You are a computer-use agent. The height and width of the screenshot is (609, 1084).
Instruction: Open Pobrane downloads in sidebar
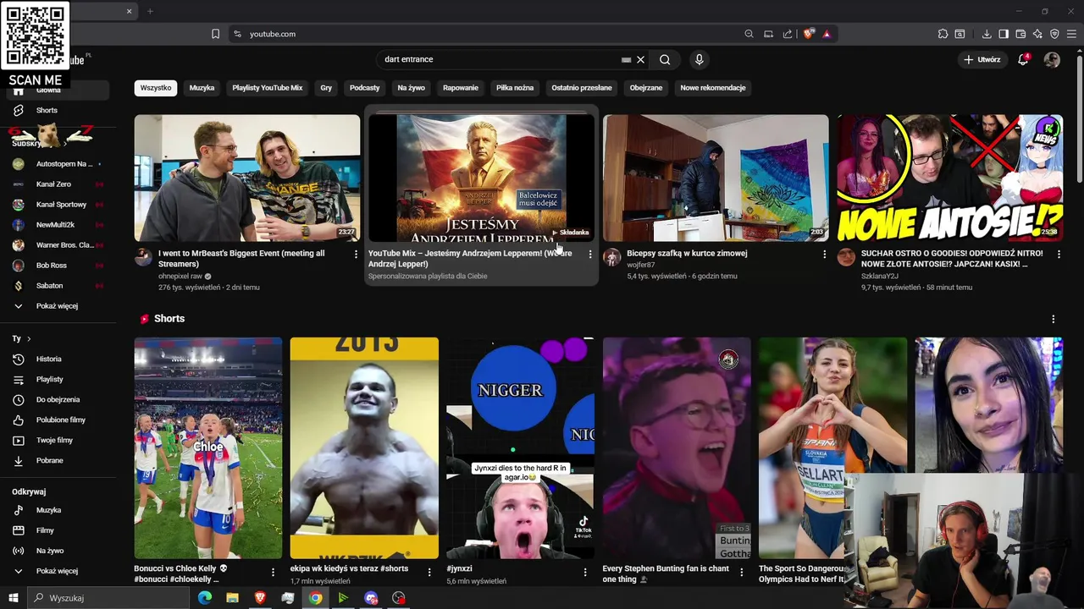(49, 460)
